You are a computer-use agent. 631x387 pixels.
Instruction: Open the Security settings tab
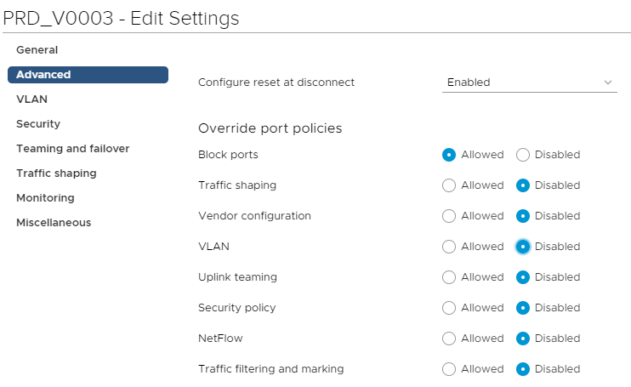point(38,124)
